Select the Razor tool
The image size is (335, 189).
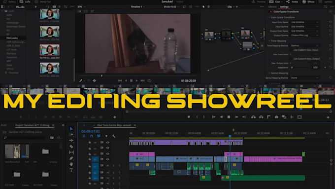[x=71, y=147]
